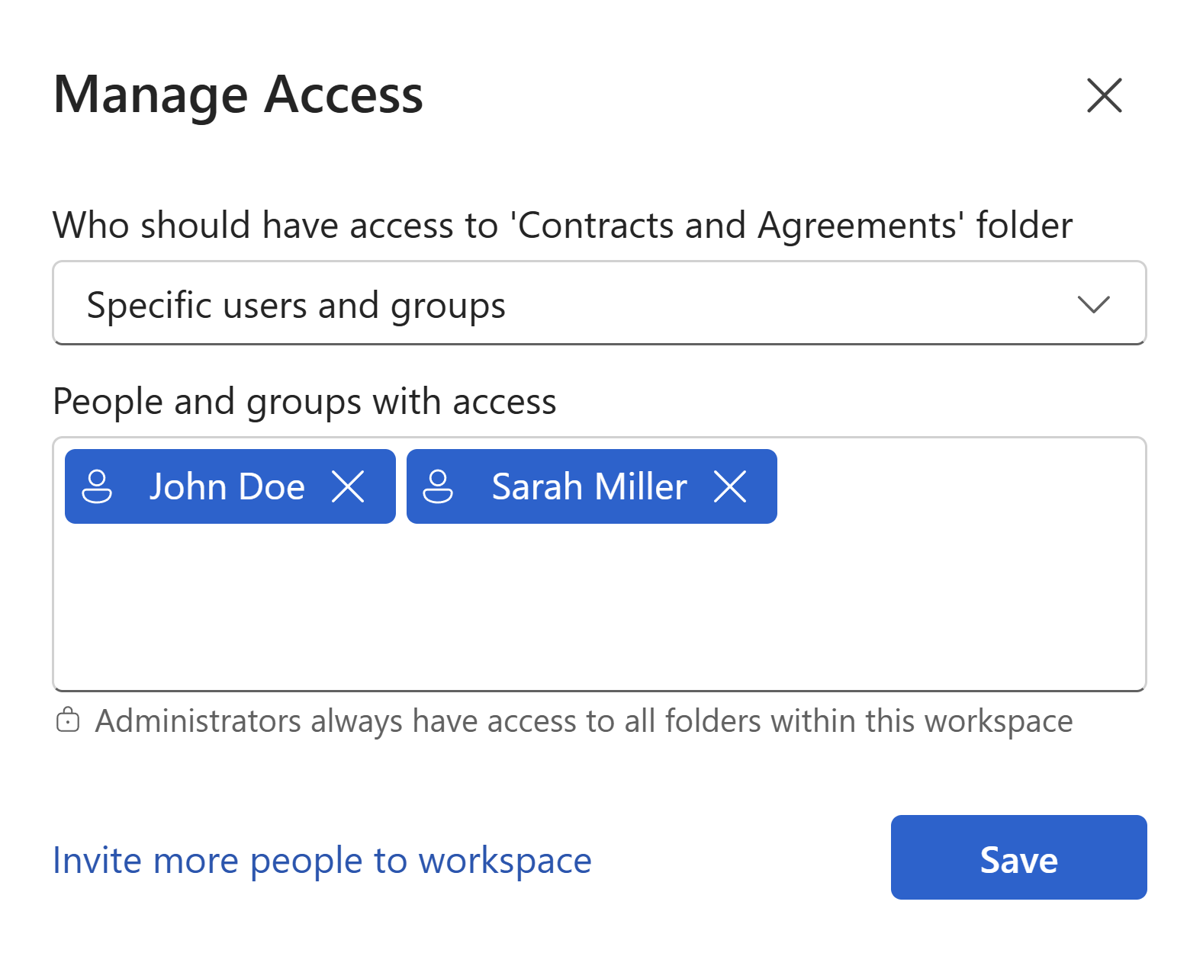Close the Manage Access dialog

(1104, 95)
